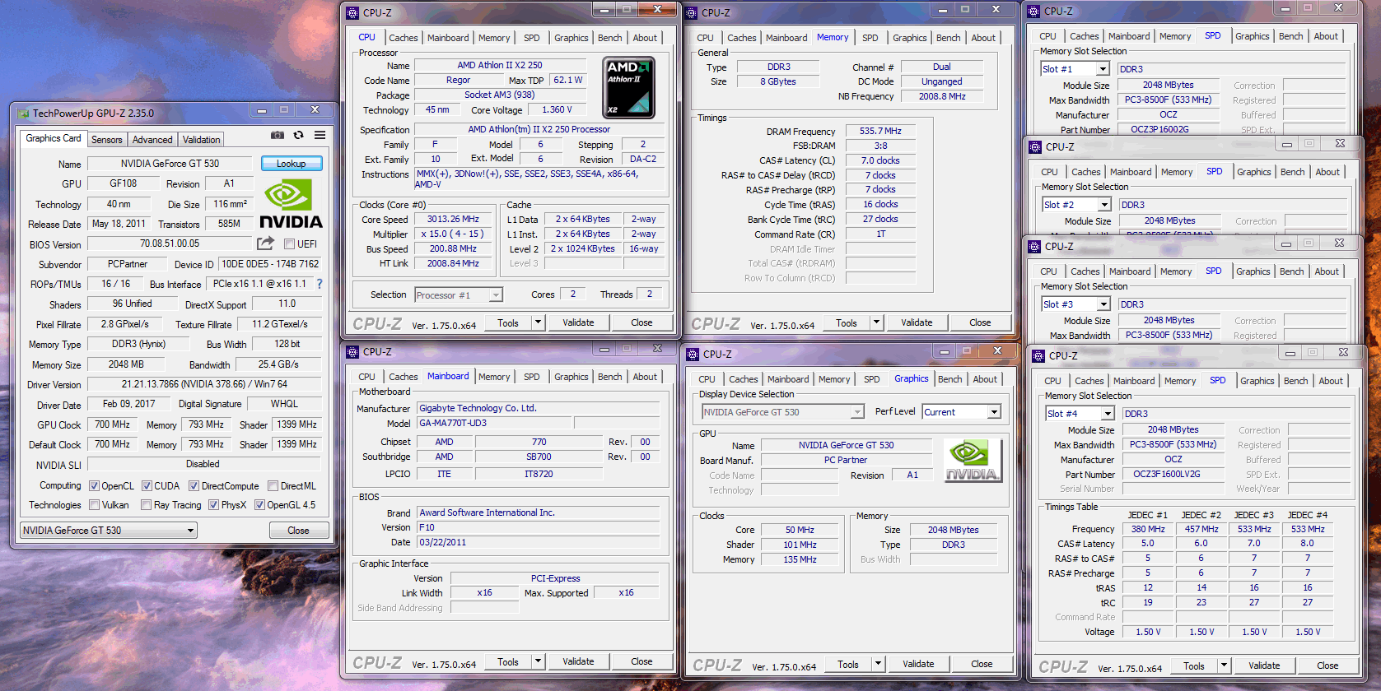
Task: Open the Perf Level Current dropdown
Action: [x=961, y=412]
